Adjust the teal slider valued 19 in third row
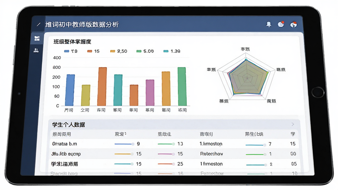This screenshot has width=338, height=190. coord(124,164)
